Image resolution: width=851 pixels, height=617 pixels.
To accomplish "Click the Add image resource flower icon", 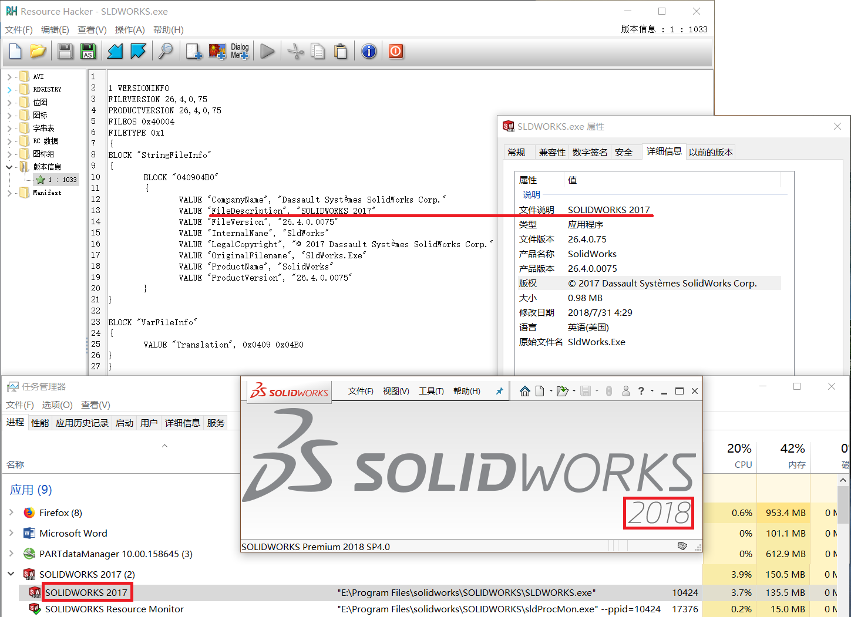I will tap(217, 52).
